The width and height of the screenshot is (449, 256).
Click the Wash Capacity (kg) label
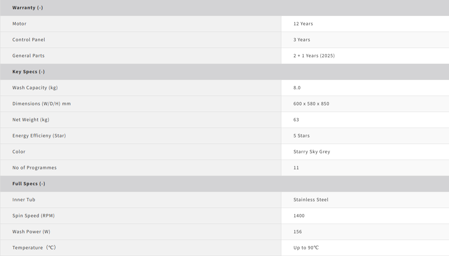[x=35, y=88]
